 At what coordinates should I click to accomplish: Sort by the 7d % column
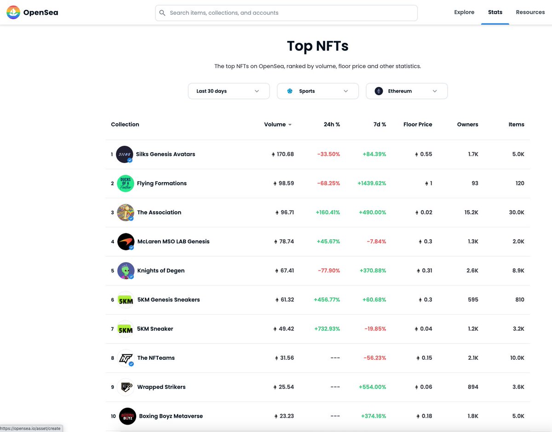coord(379,124)
